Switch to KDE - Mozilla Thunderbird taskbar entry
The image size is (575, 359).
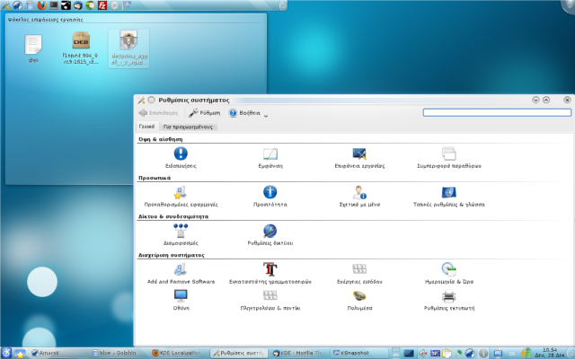[x=299, y=353]
